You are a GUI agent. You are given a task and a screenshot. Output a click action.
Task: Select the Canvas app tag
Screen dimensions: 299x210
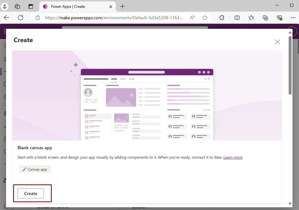[35, 169]
